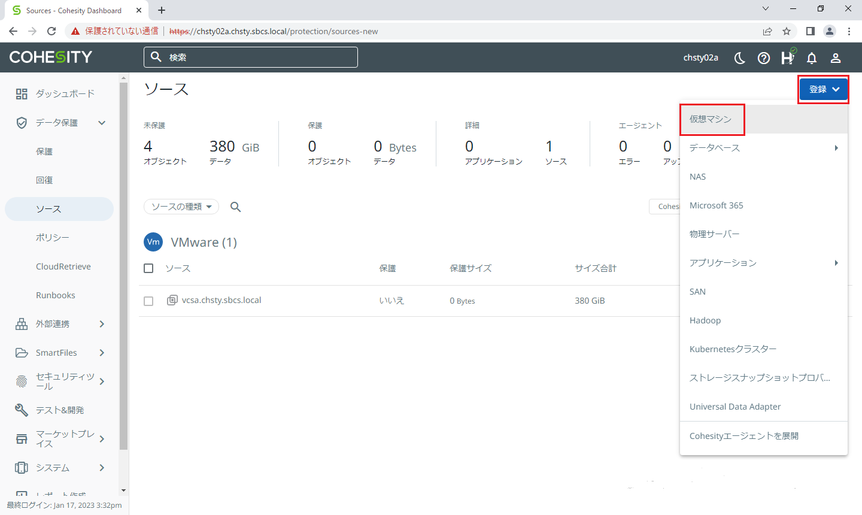Click the sidebar vertical scrollbar

[x=123, y=266]
